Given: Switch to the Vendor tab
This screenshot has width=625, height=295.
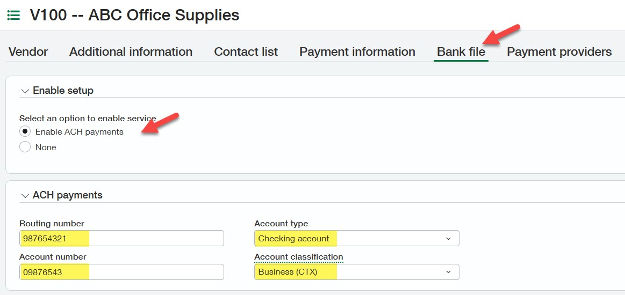Looking at the screenshot, I should click(x=28, y=52).
